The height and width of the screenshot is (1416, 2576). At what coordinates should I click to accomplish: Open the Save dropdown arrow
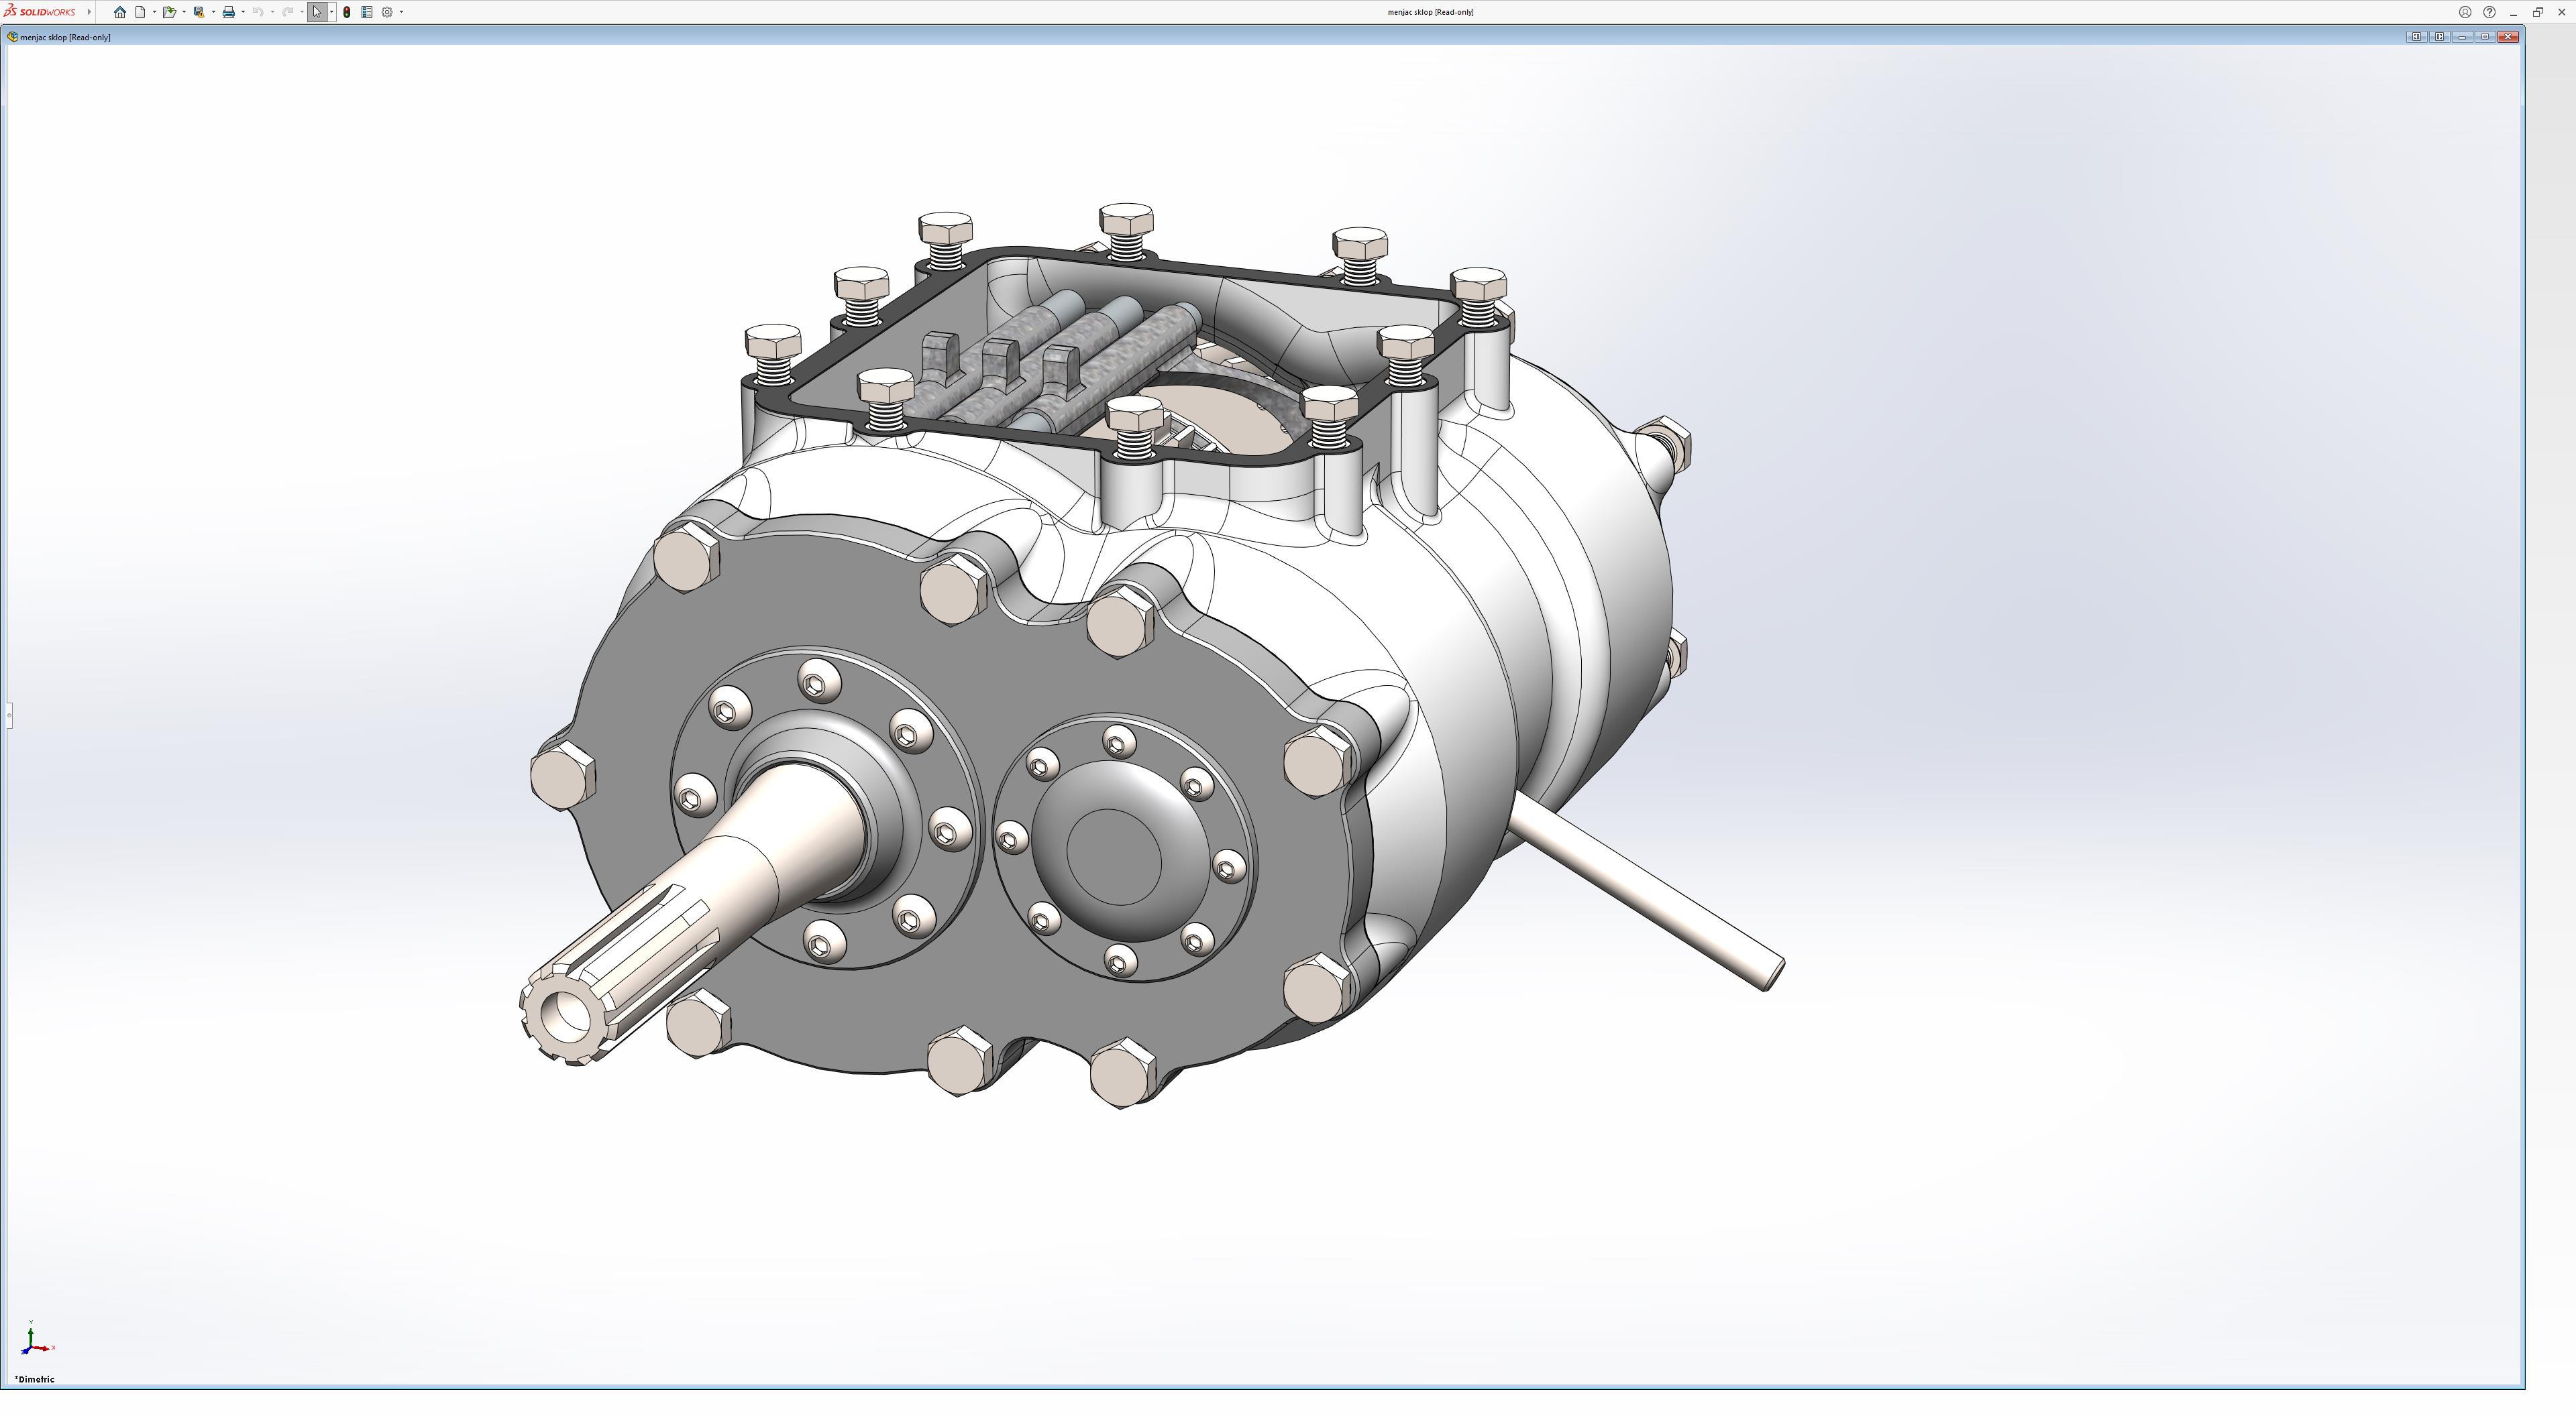[x=213, y=12]
